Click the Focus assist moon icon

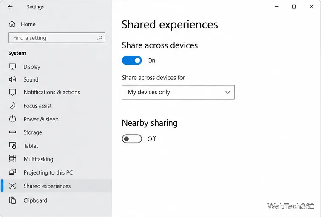(12, 106)
